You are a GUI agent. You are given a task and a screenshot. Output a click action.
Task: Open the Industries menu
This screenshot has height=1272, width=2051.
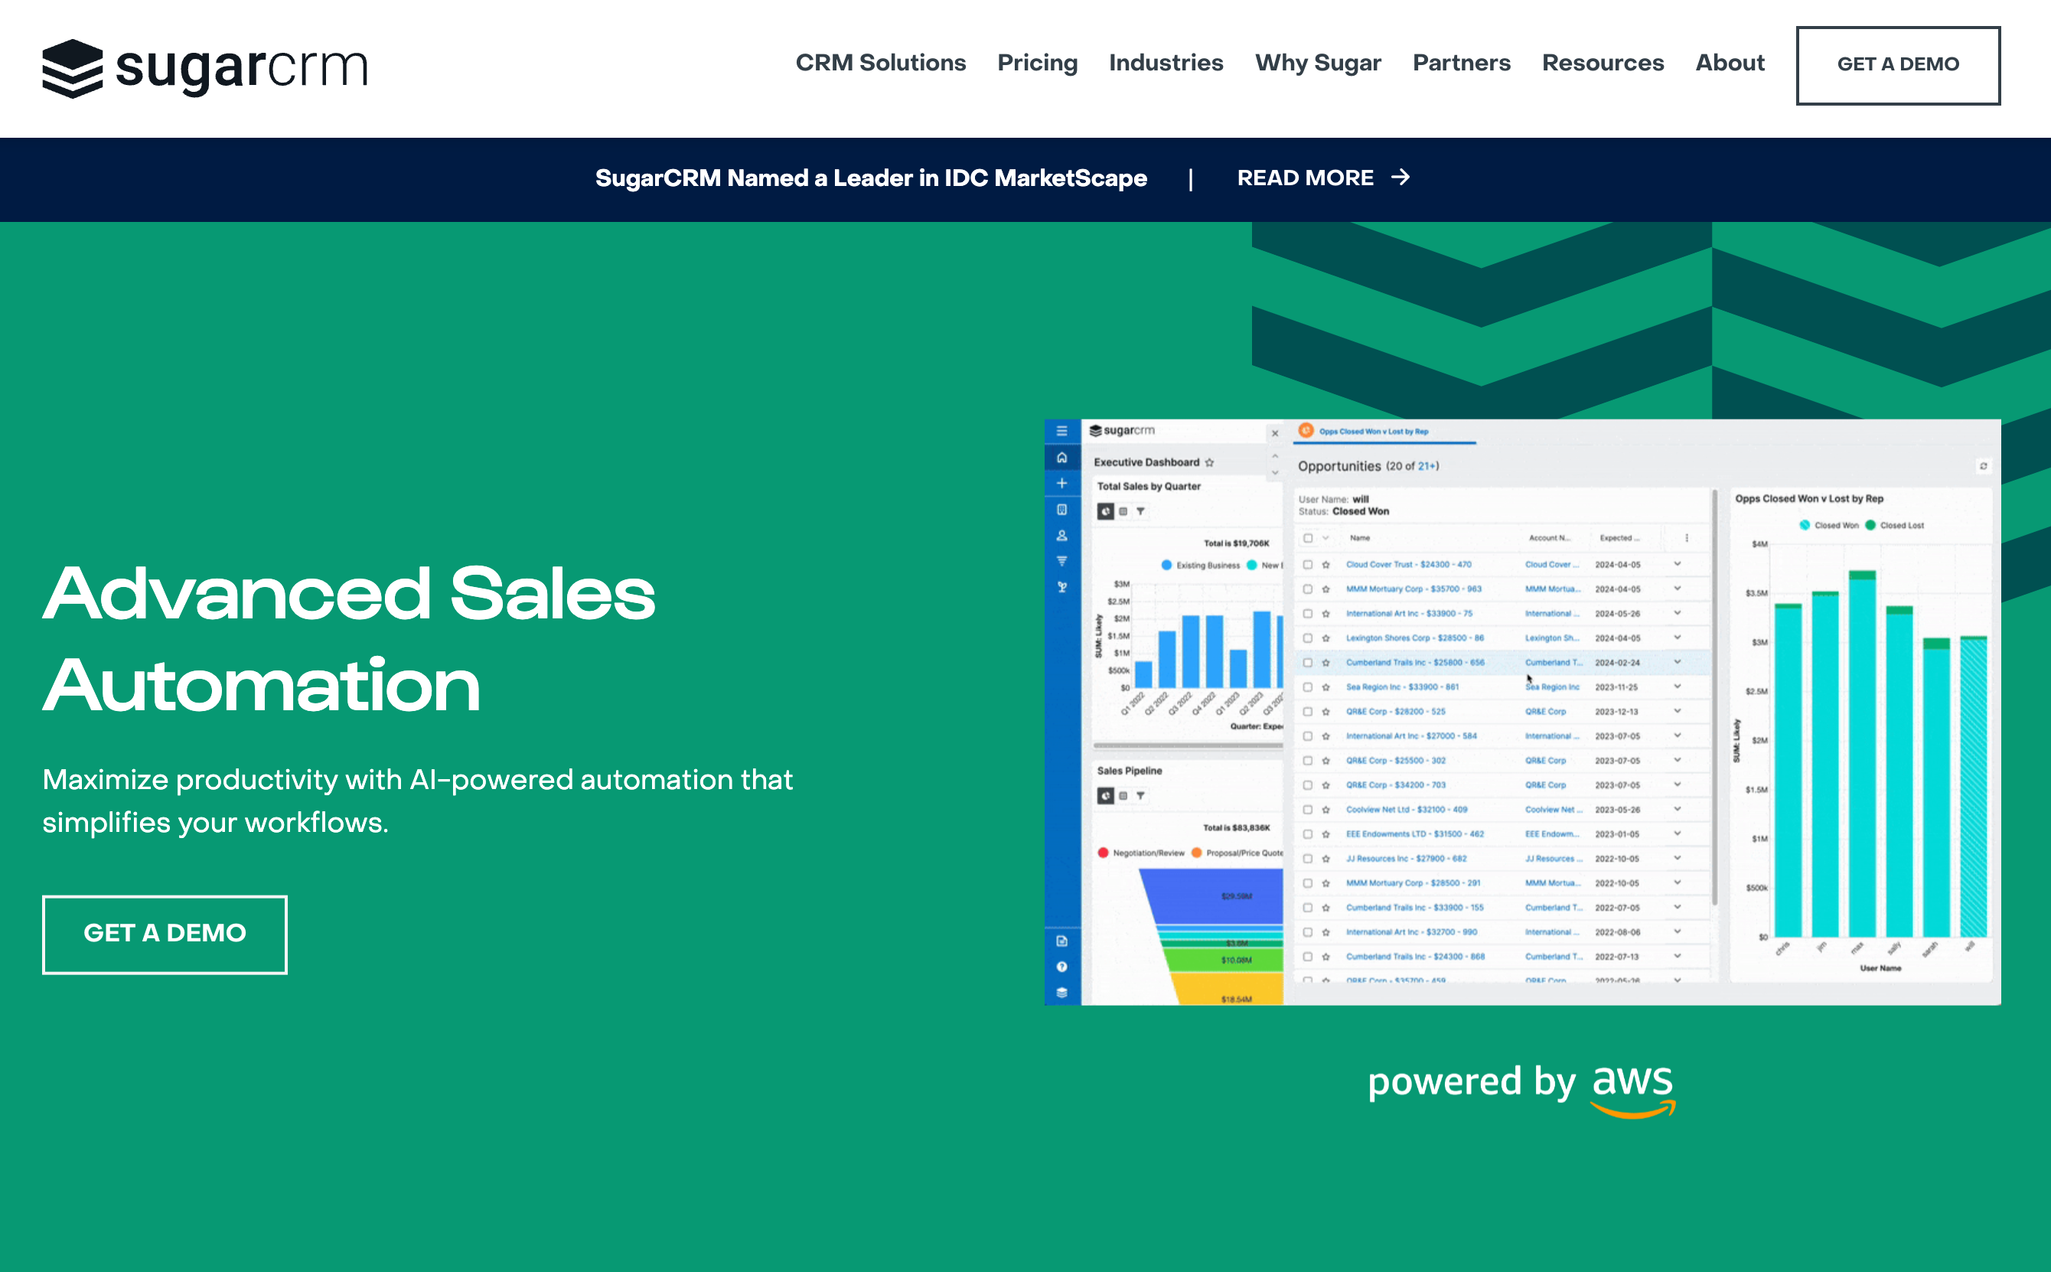pos(1166,63)
